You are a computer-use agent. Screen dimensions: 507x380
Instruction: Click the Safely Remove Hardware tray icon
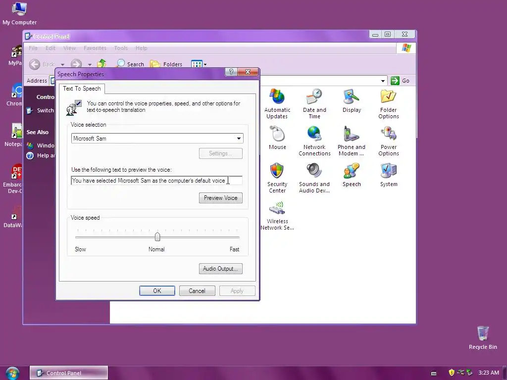pos(469,373)
